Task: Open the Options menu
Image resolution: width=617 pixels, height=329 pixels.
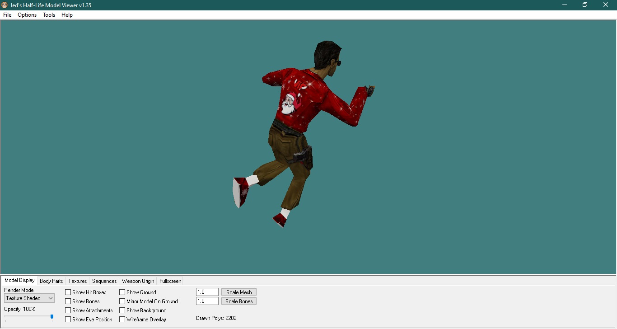Action: point(27,15)
